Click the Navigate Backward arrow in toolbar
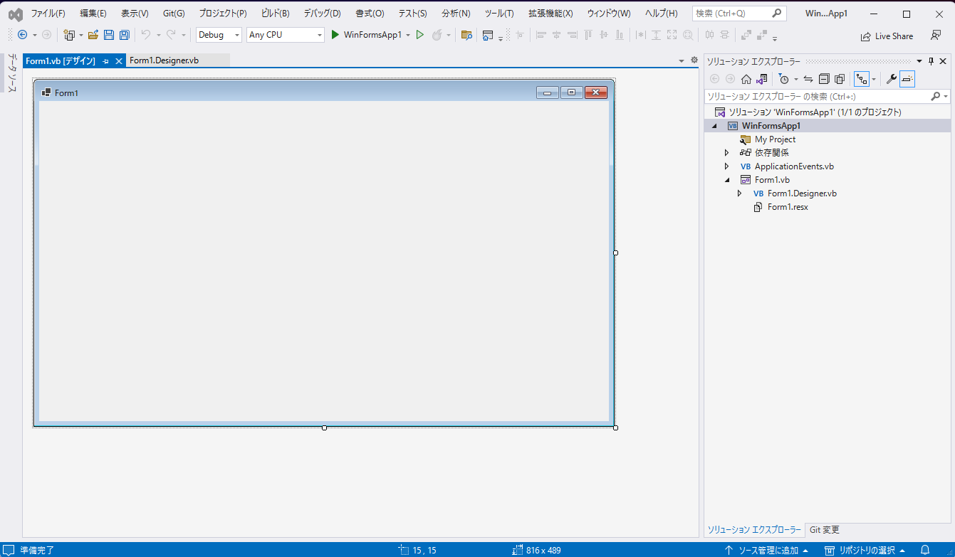This screenshot has width=955, height=557. pos(22,35)
